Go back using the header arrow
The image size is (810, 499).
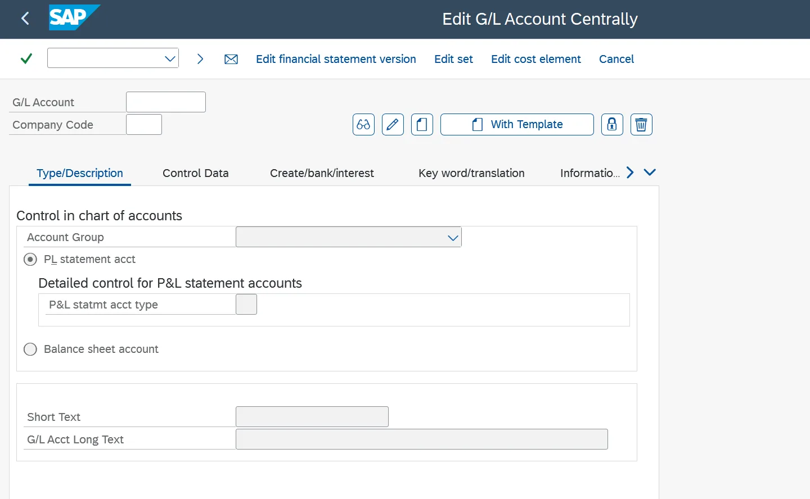tap(25, 19)
